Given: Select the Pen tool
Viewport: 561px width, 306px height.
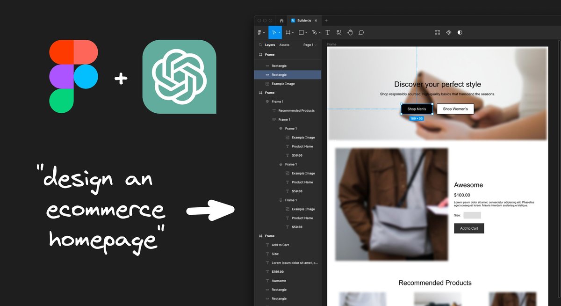Looking at the screenshot, I should tap(314, 32).
